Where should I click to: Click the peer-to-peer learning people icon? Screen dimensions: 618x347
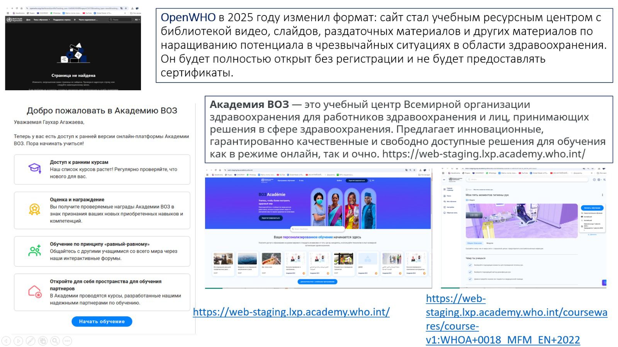35,251
